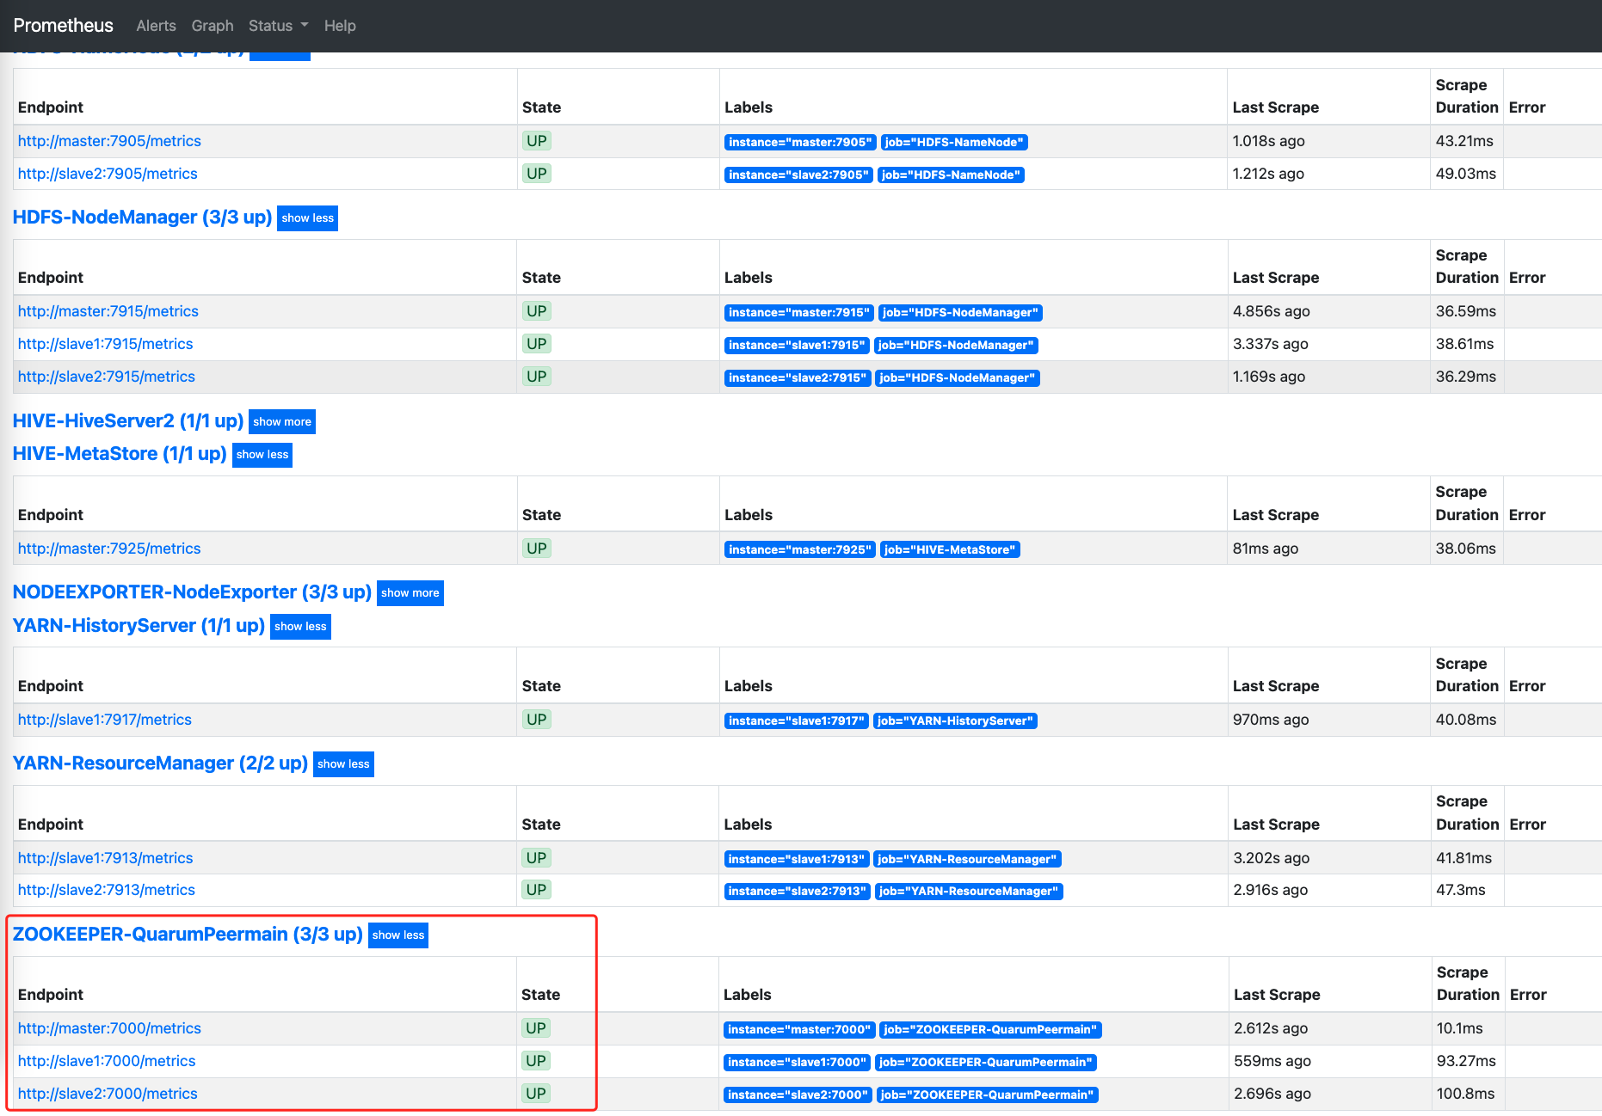
Task: Open endpoint http://master:7905/metrics
Action: point(109,141)
